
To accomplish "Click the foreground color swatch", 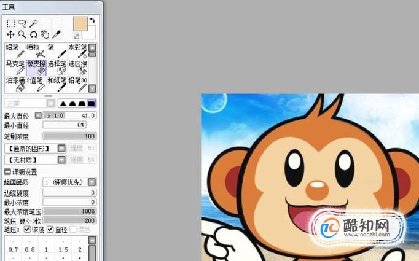I will [80, 24].
